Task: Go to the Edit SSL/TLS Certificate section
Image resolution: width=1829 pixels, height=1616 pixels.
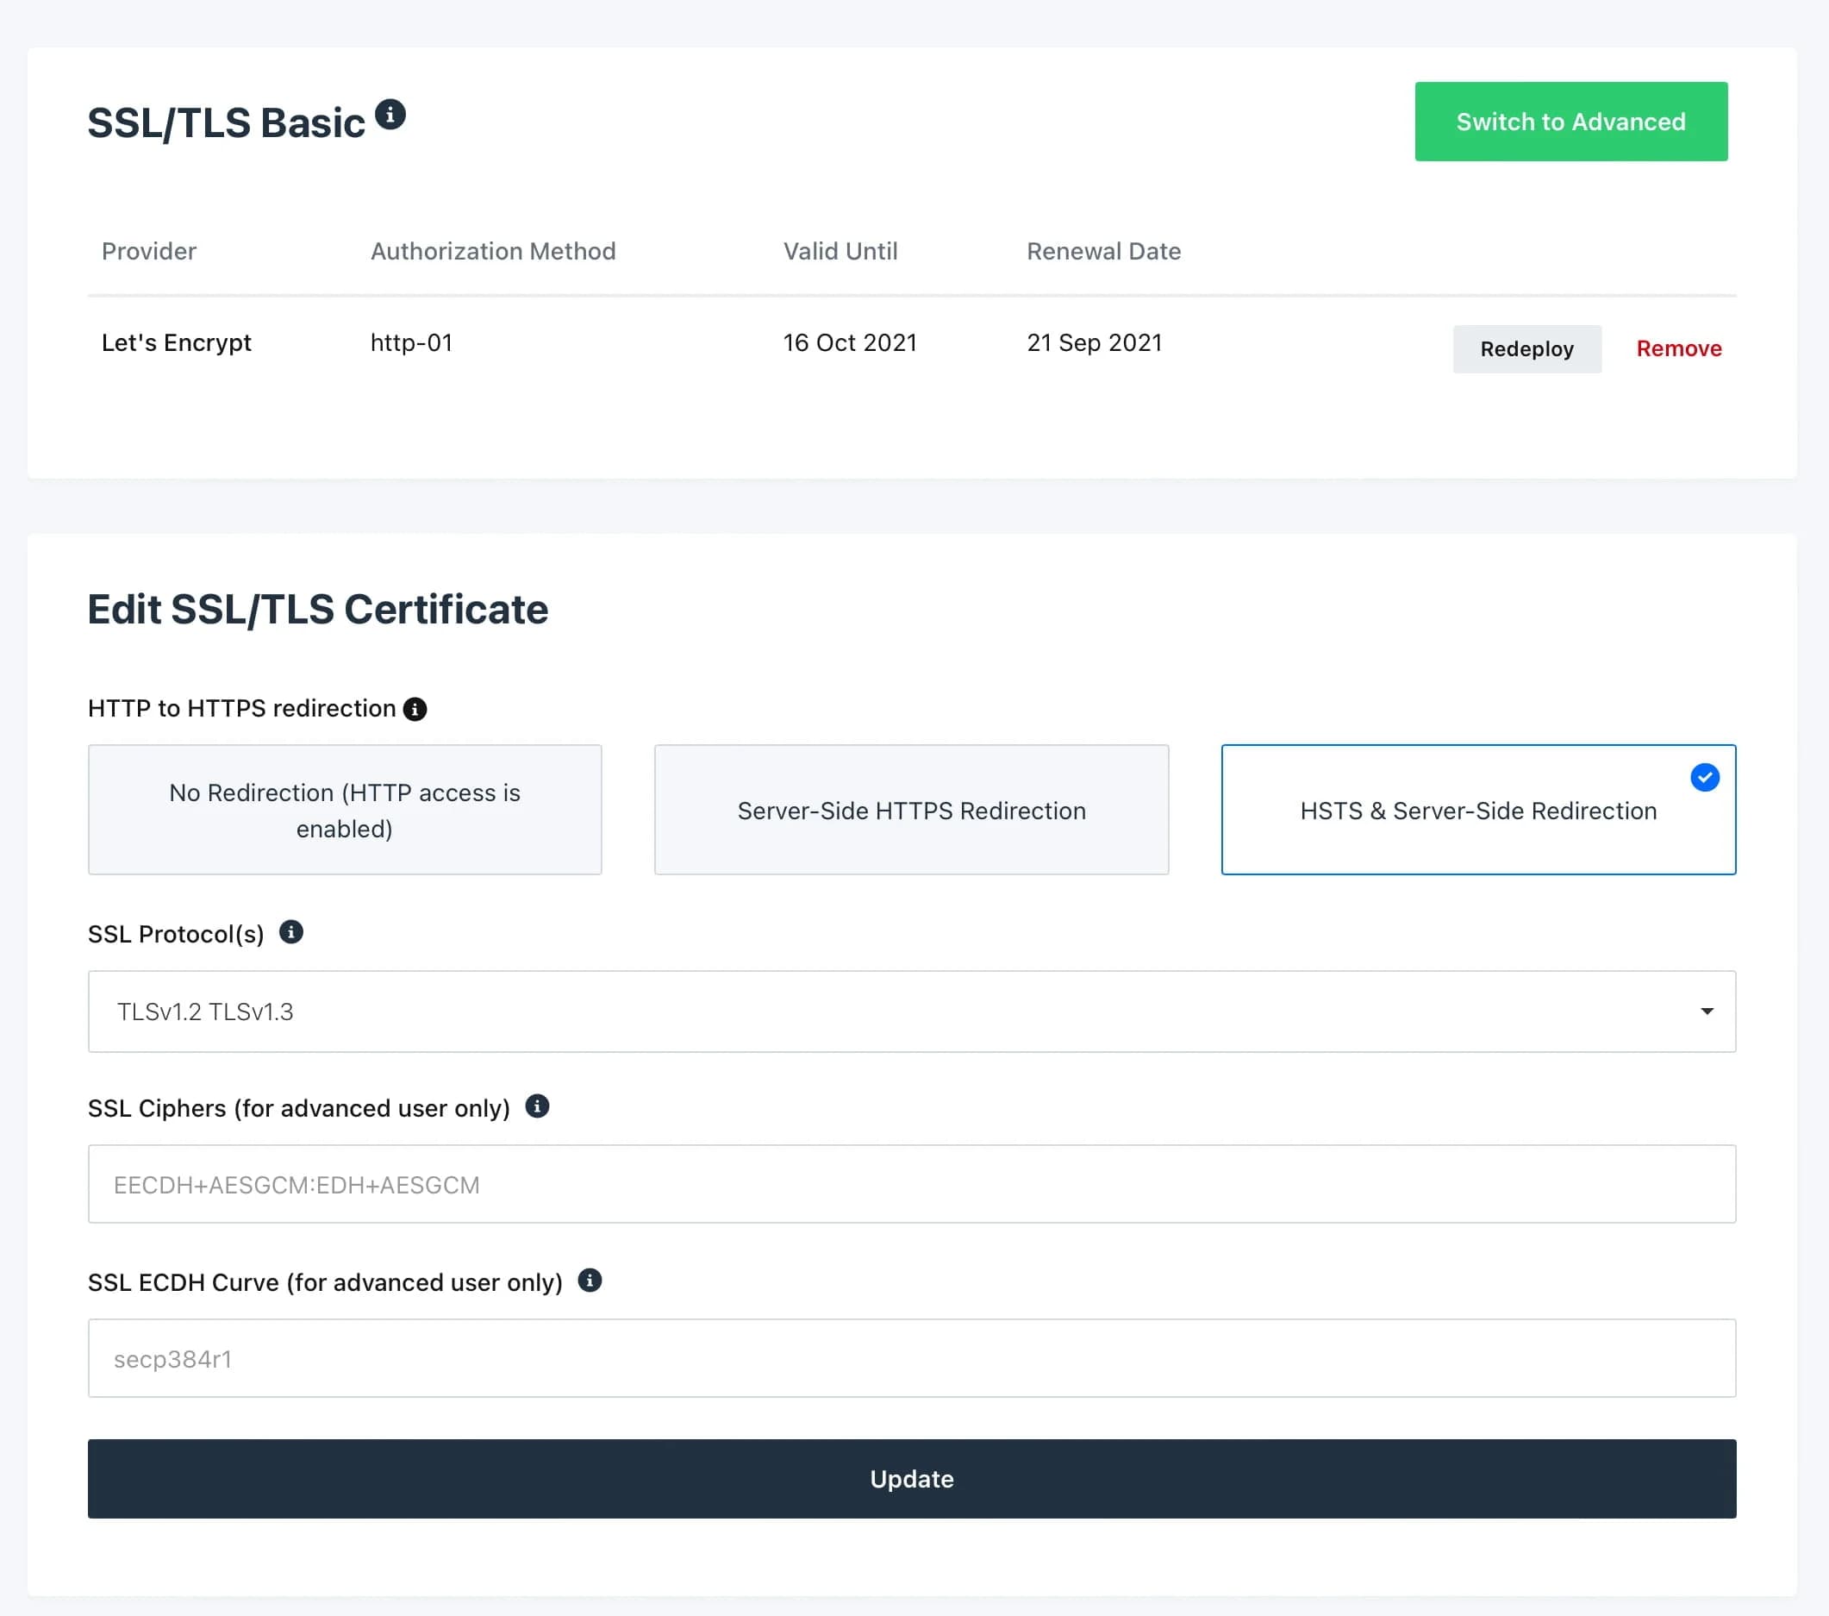Action: (318, 610)
